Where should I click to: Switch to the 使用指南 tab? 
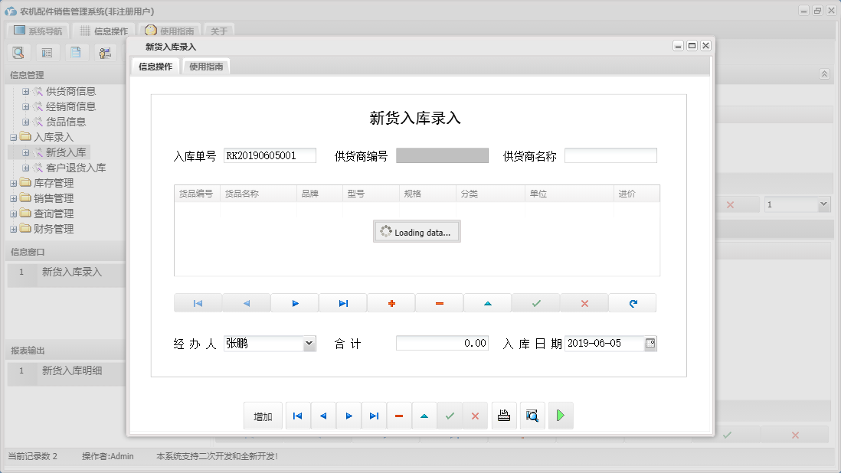[205, 66]
